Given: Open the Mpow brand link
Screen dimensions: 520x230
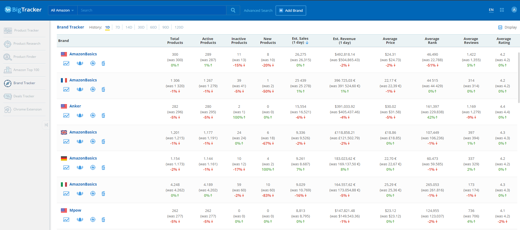Looking at the screenshot, I should pos(75,210).
